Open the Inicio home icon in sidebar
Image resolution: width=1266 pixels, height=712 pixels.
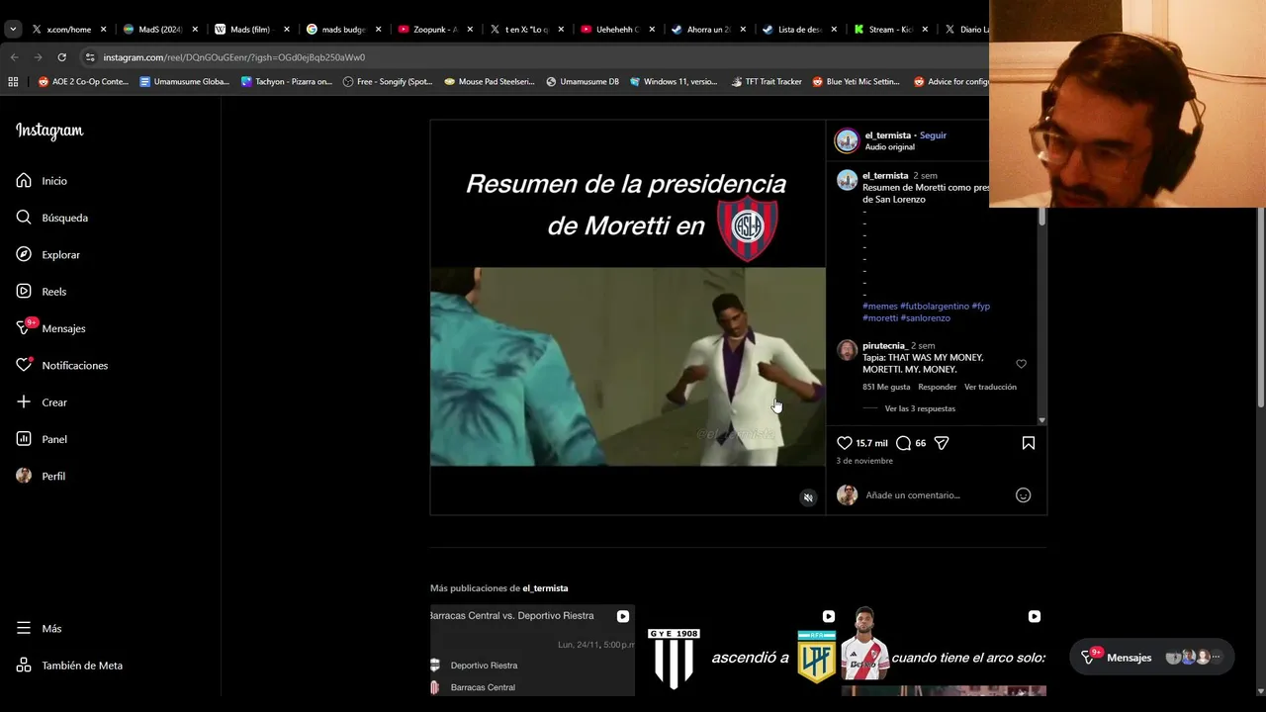click(24, 181)
